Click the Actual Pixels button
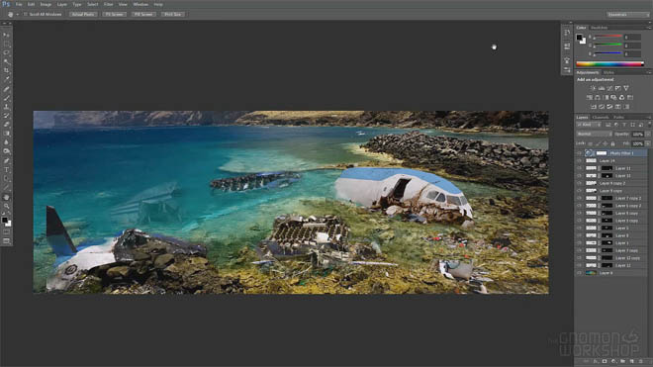This screenshot has width=653, height=367. pyautogui.click(x=83, y=14)
